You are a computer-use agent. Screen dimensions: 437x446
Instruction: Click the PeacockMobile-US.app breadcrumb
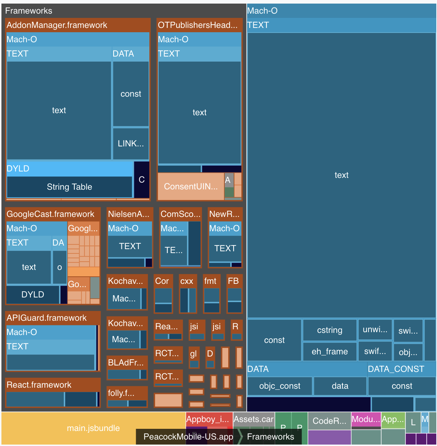click(x=188, y=437)
